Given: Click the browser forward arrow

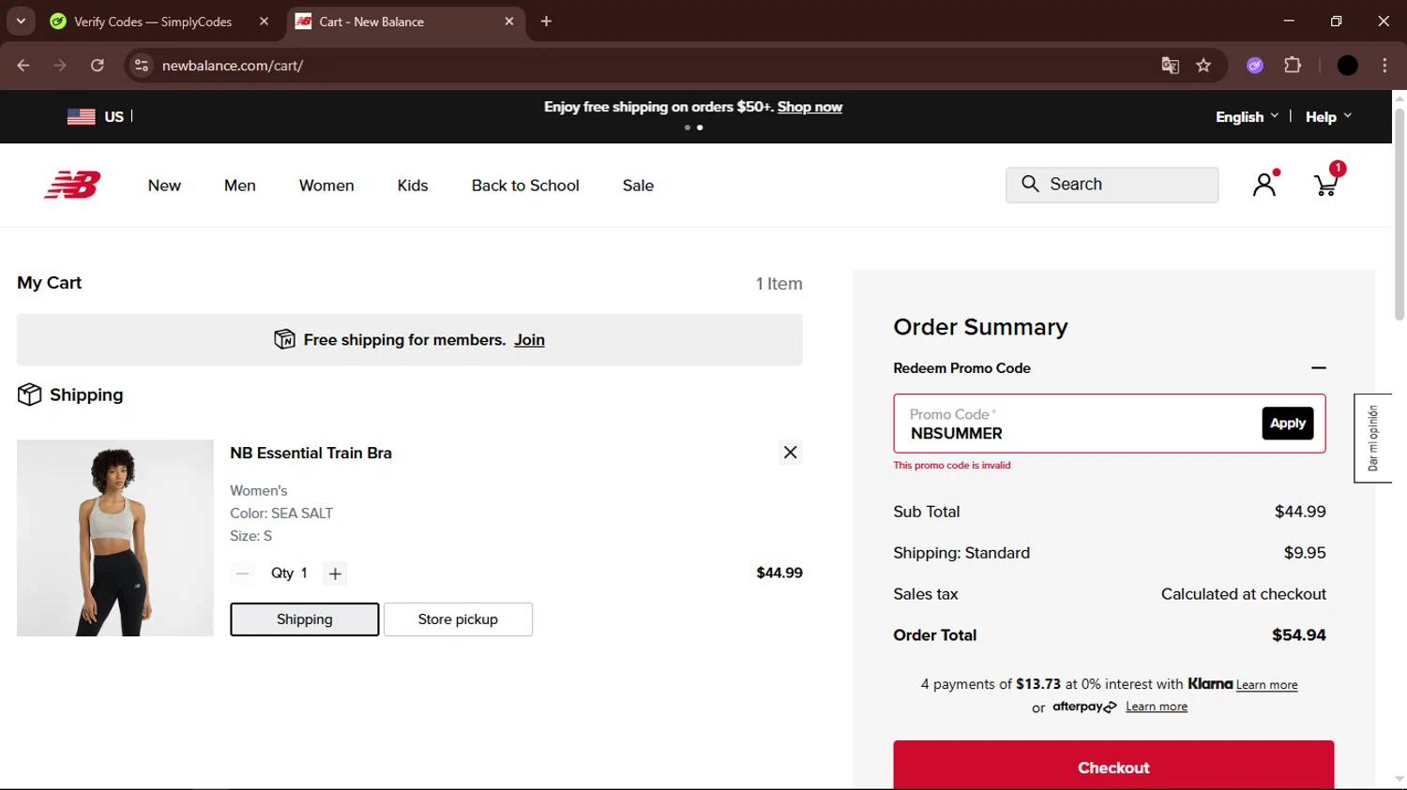Looking at the screenshot, I should (60, 66).
